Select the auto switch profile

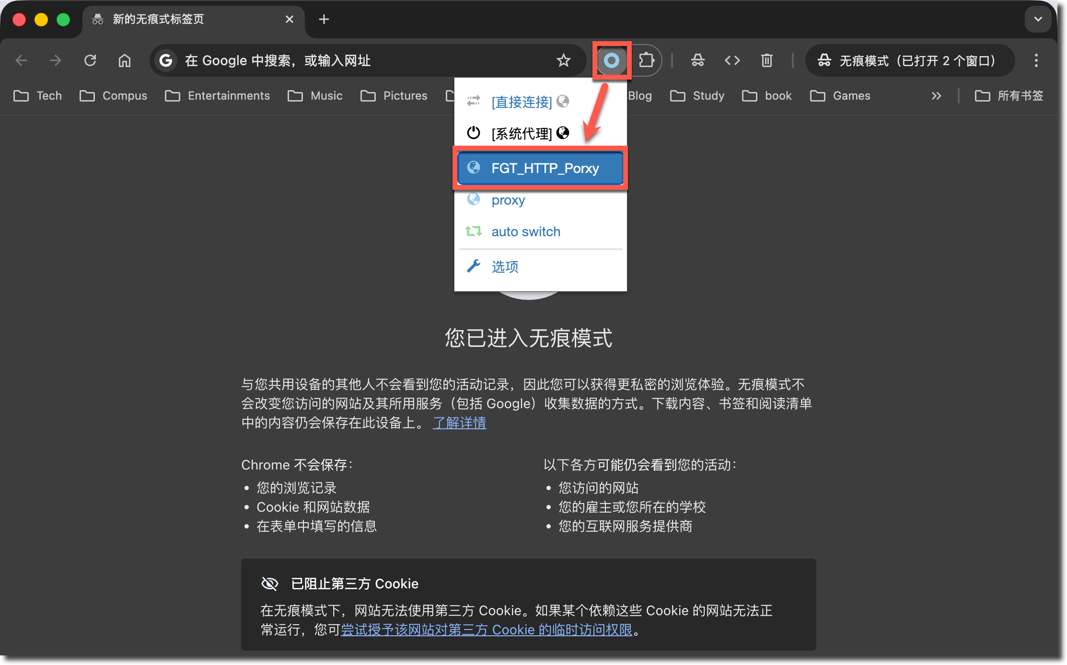click(525, 232)
